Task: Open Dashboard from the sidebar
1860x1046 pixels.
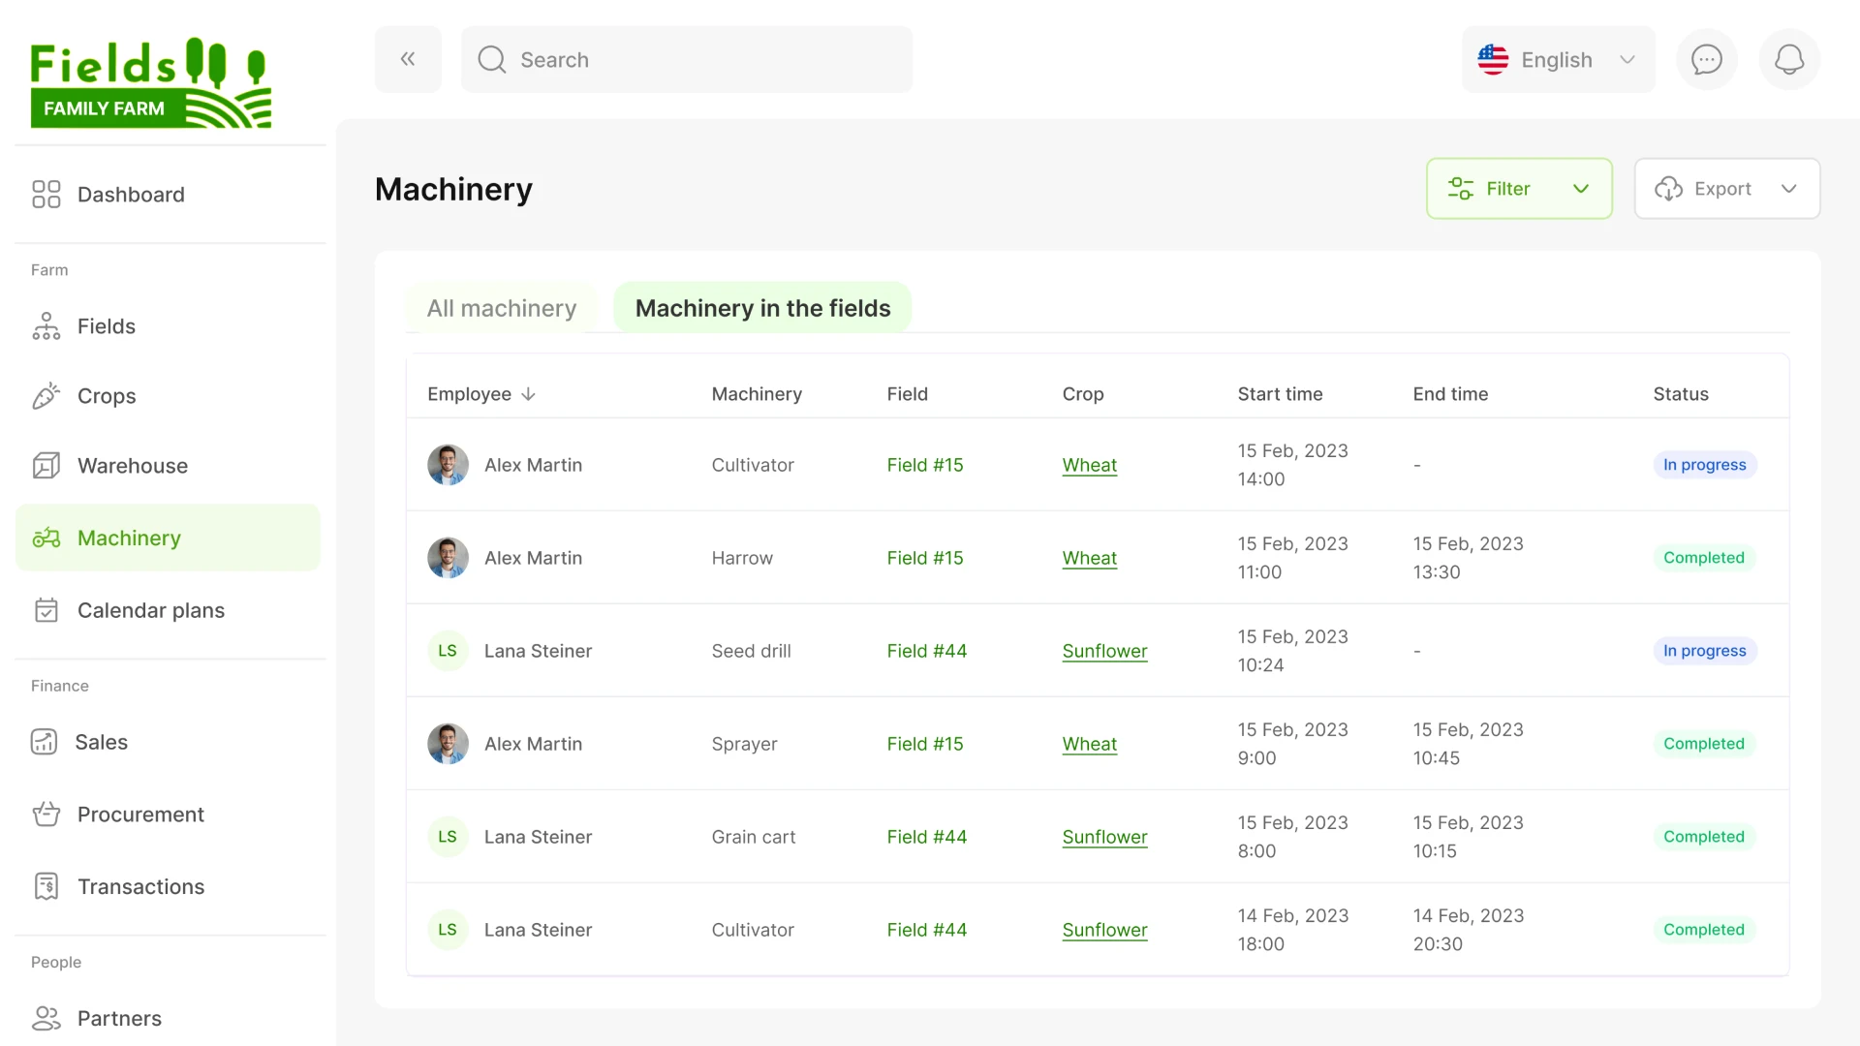Action: click(130, 195)
